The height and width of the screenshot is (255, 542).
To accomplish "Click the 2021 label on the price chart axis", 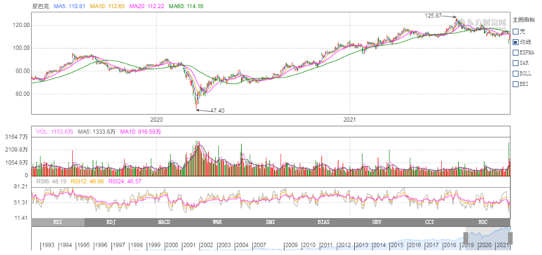I will click(x=350, y=119).
